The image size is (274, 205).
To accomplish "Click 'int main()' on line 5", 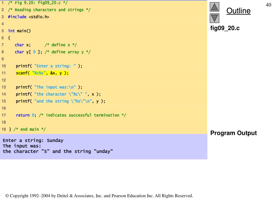I will point(19,31).
